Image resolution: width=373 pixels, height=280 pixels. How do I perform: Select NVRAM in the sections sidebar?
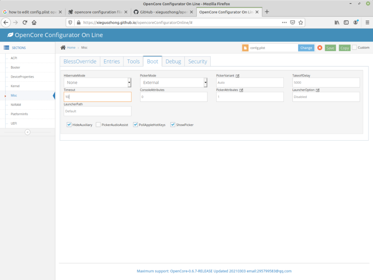click(x=16, y=105)
